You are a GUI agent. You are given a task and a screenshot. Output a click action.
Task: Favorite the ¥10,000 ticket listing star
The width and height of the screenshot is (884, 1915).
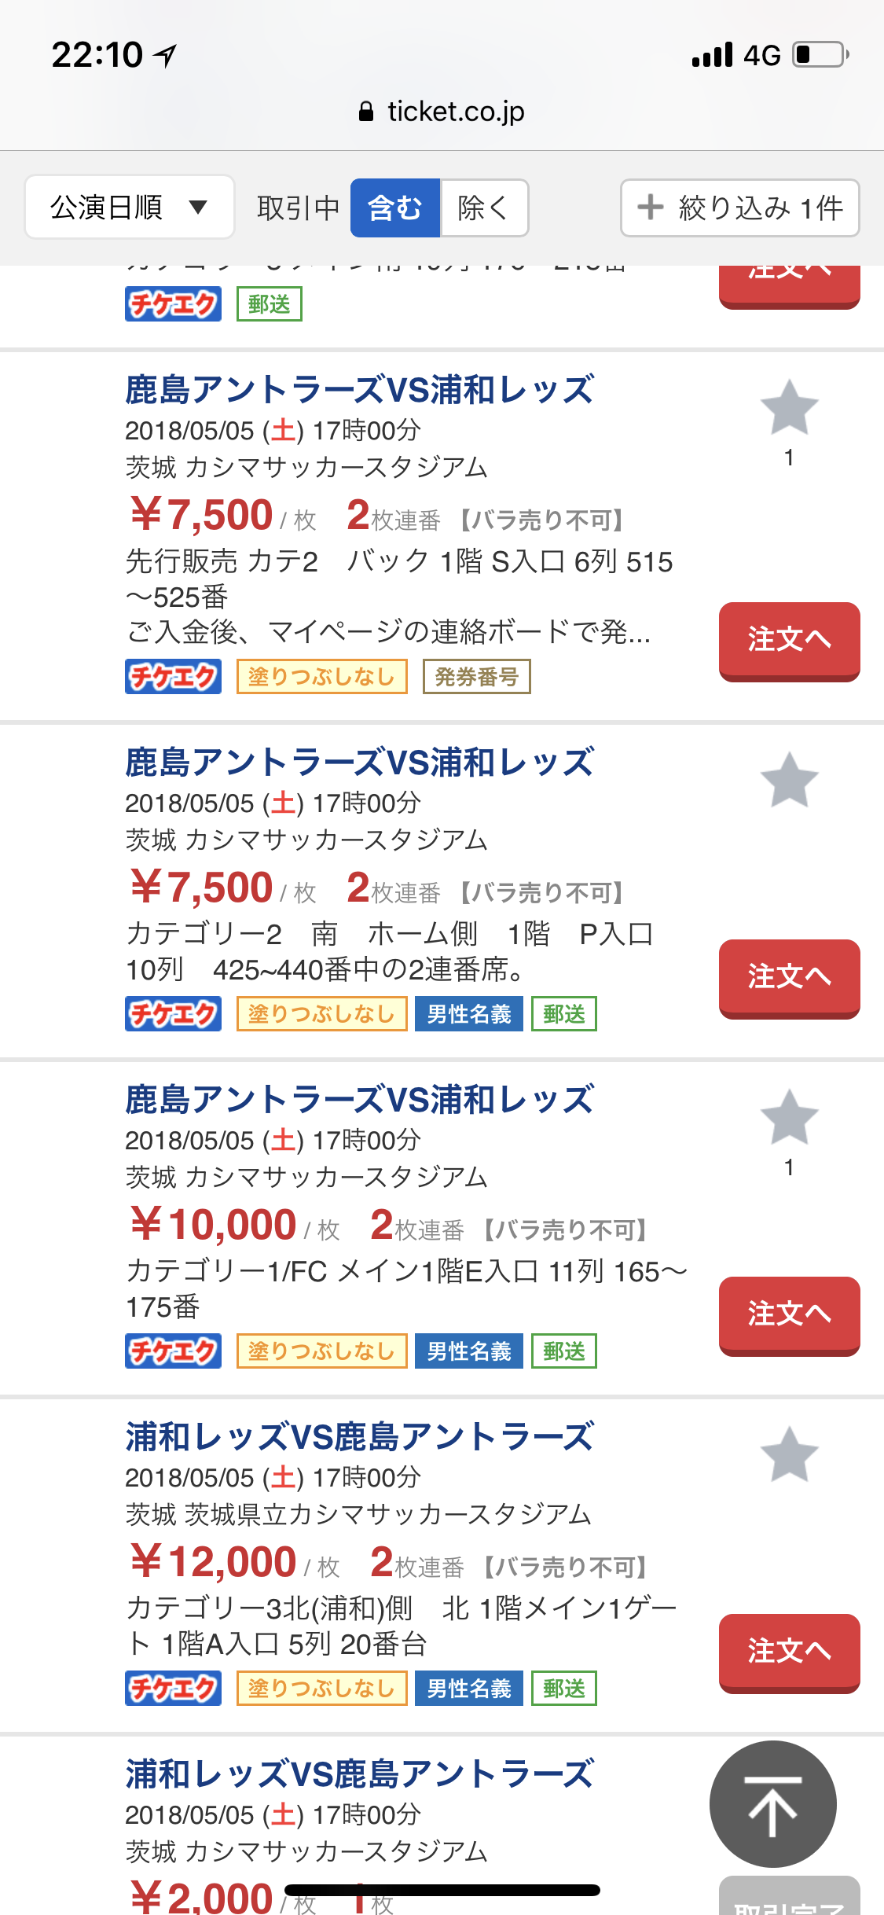[x=789, y=1117]
